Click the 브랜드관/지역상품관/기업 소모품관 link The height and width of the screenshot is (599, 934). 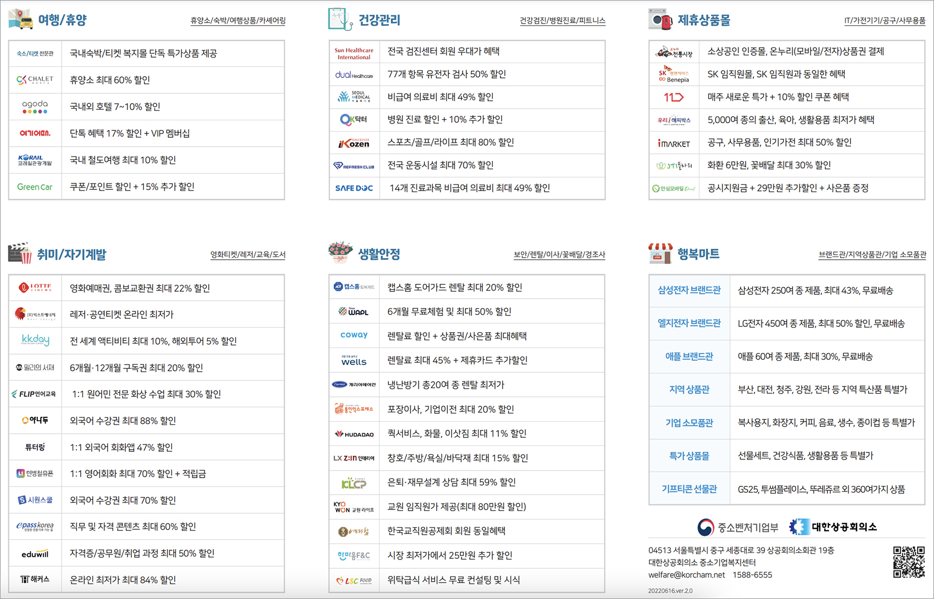click(x=872, y=254)
